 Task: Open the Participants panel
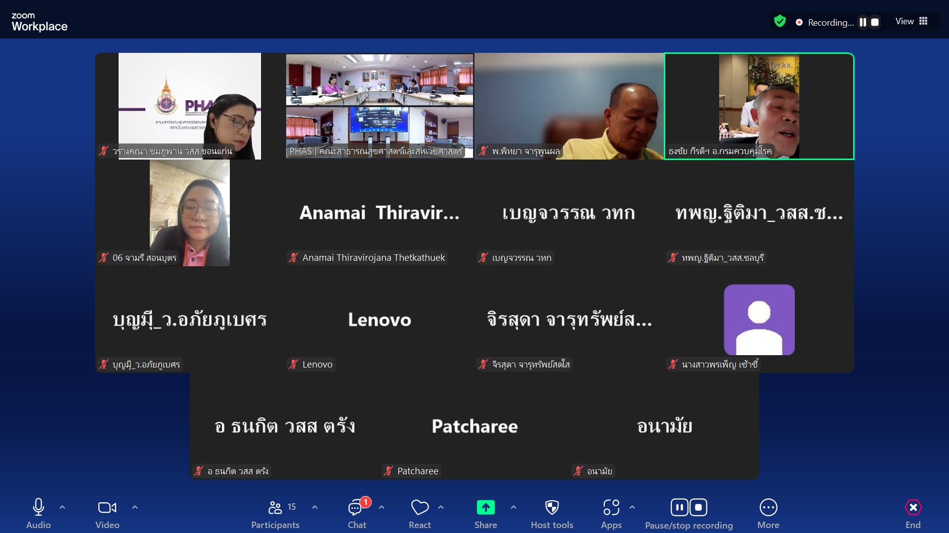point(275,514)
